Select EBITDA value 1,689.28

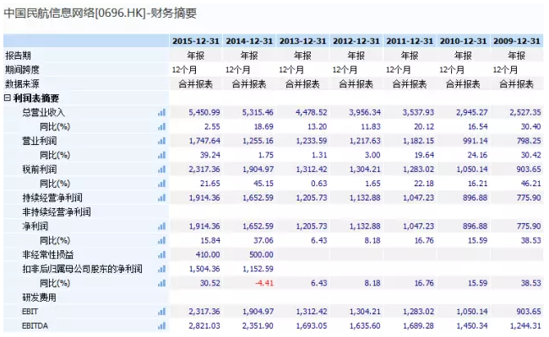tap(418, 326)
